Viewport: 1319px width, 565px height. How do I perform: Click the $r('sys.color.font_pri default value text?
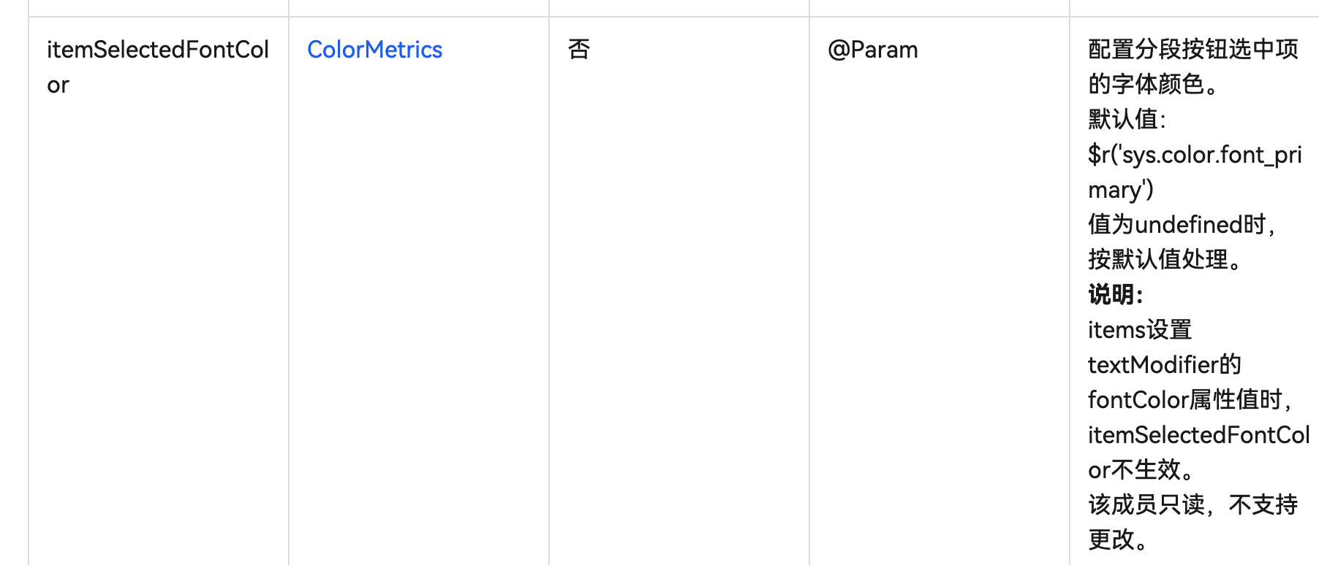click(1195, 155)
